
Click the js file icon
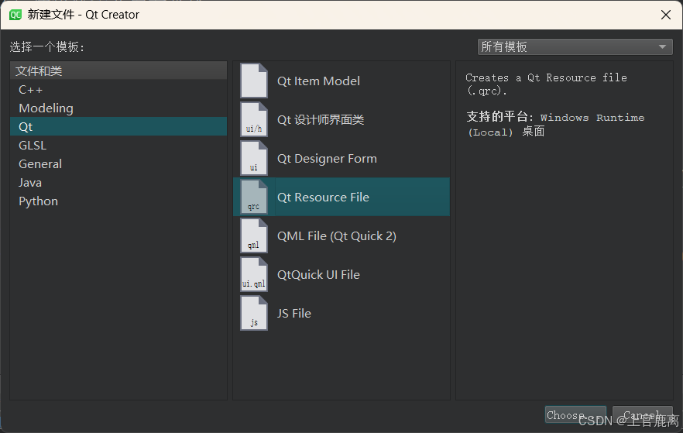pyautogui.click(x=254, y=313)
